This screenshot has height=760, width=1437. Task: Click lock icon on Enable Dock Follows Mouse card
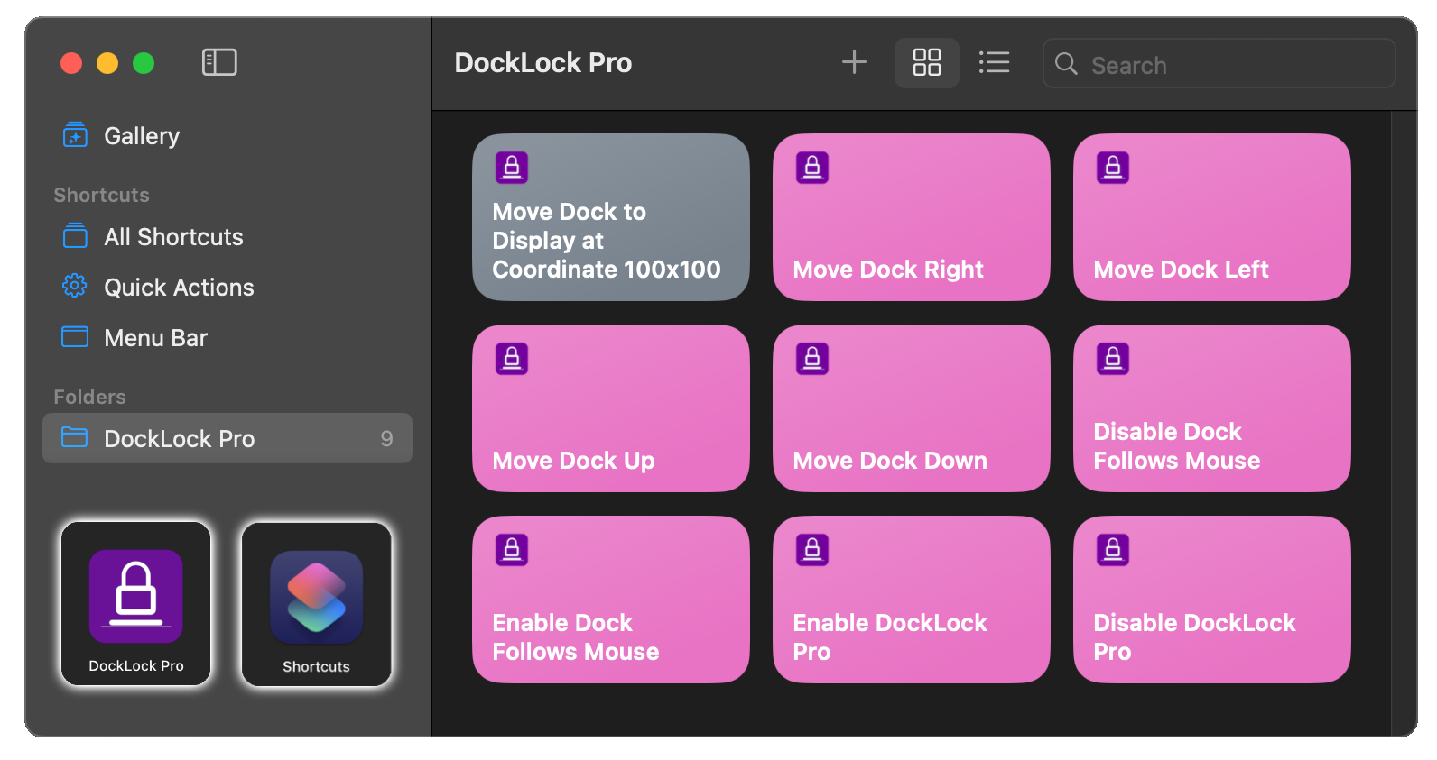coord(512,550)
